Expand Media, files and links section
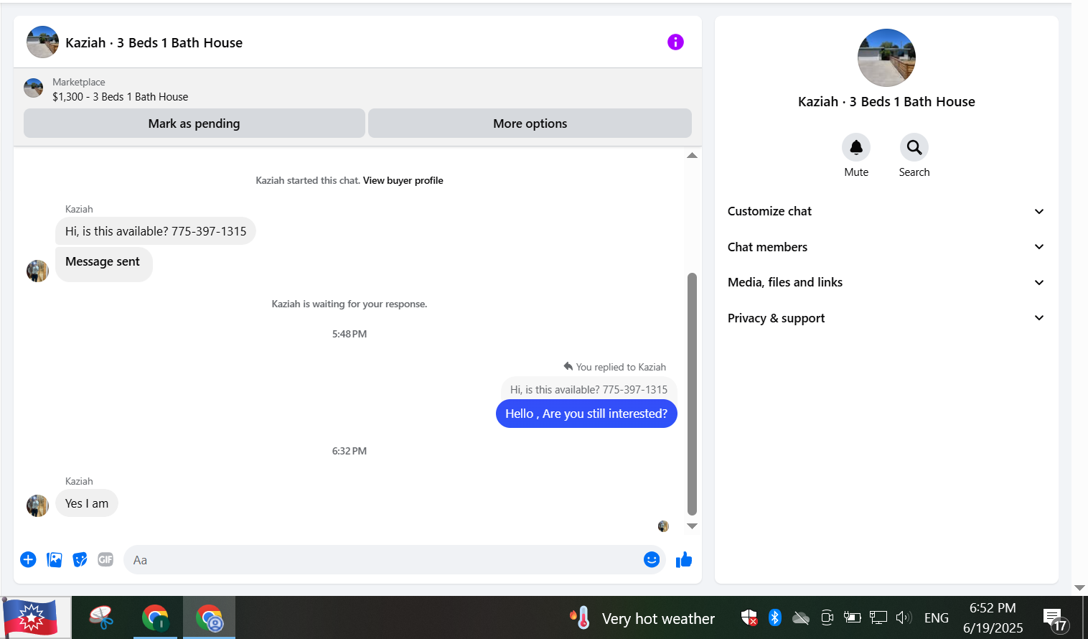 point(886,282)
